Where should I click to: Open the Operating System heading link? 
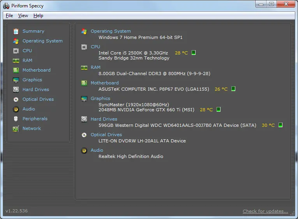(x=111, y=31)
